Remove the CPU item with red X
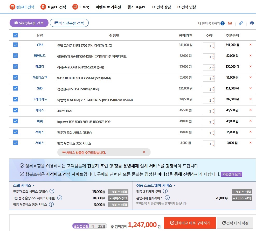This screenshot has height=231, width=256. click(251, 45)
